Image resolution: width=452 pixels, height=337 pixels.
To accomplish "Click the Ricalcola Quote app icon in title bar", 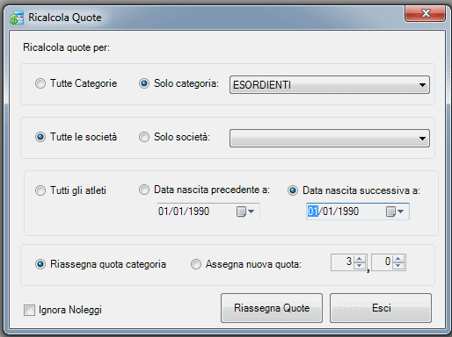I will 17,18.
